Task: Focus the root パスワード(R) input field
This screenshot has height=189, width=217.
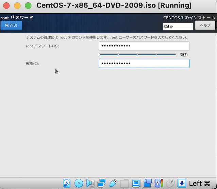Action: point(144,46)
